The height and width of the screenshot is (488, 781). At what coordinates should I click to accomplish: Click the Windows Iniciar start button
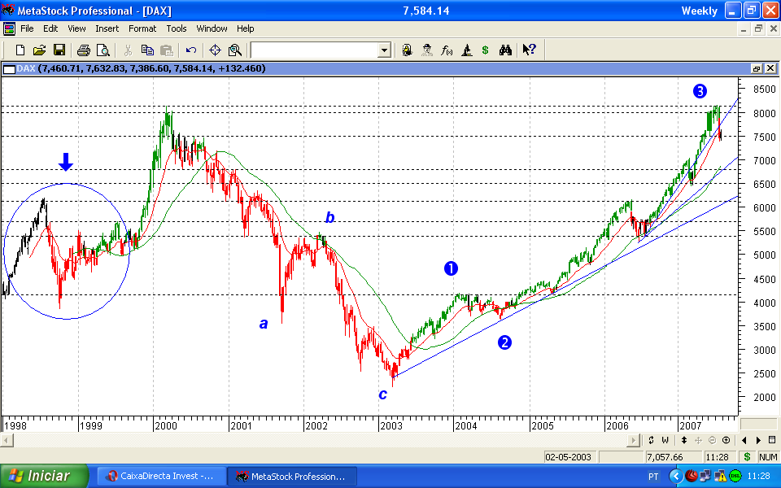[x=44, y=476]
